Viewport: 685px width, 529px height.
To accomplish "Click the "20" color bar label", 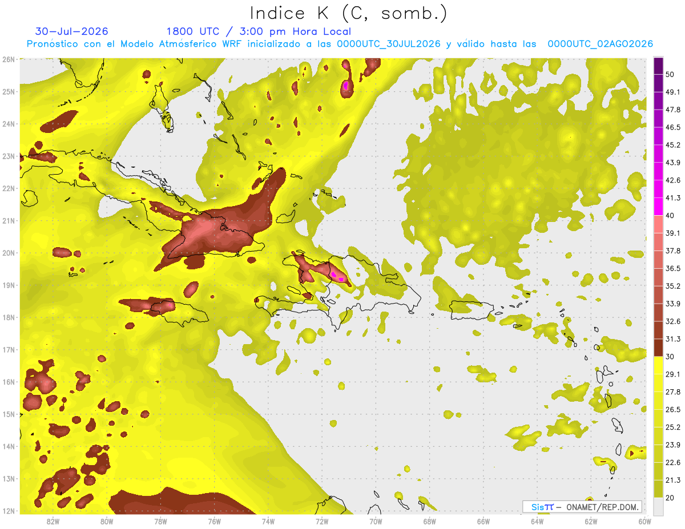I will [670, 498].
